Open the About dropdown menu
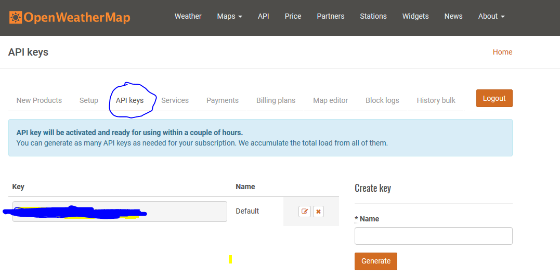560x277 pixels. tap(491, 17)
